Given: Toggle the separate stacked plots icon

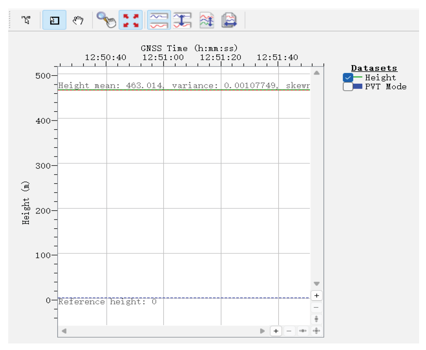Looking at the screenshot, I should (x=159, y=20).
